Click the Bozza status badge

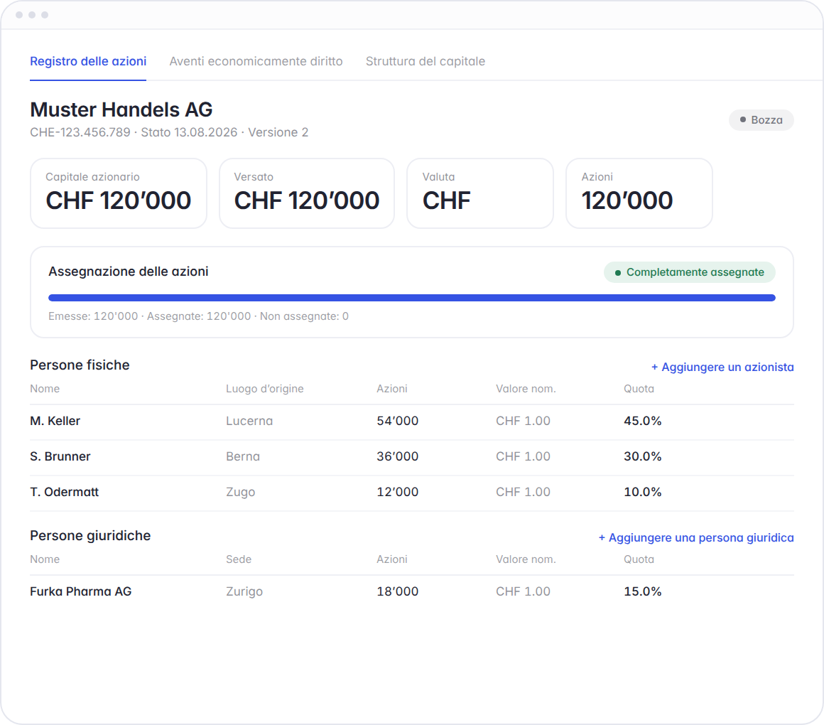pyautogui.click(x=761, y=120)
